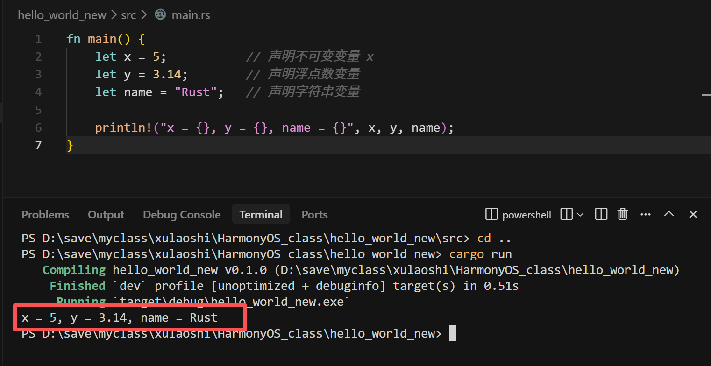The height and width of the screenshot is (366, 711).
Task: Click the comment '// 声明浮点数变量'
Action: click(x=303, y=74)
